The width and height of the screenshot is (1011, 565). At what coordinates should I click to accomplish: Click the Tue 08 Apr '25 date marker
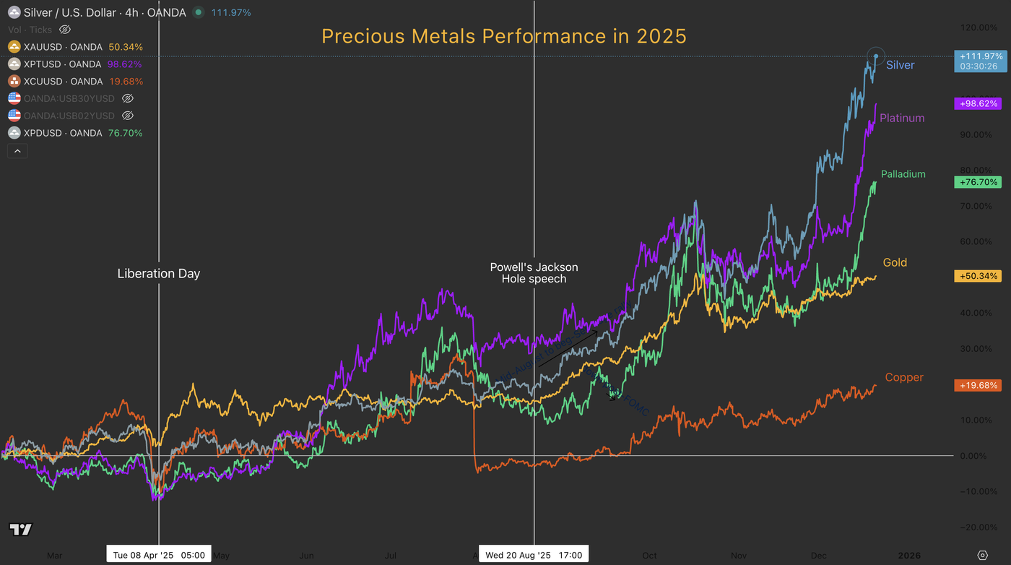pos(158,555)
